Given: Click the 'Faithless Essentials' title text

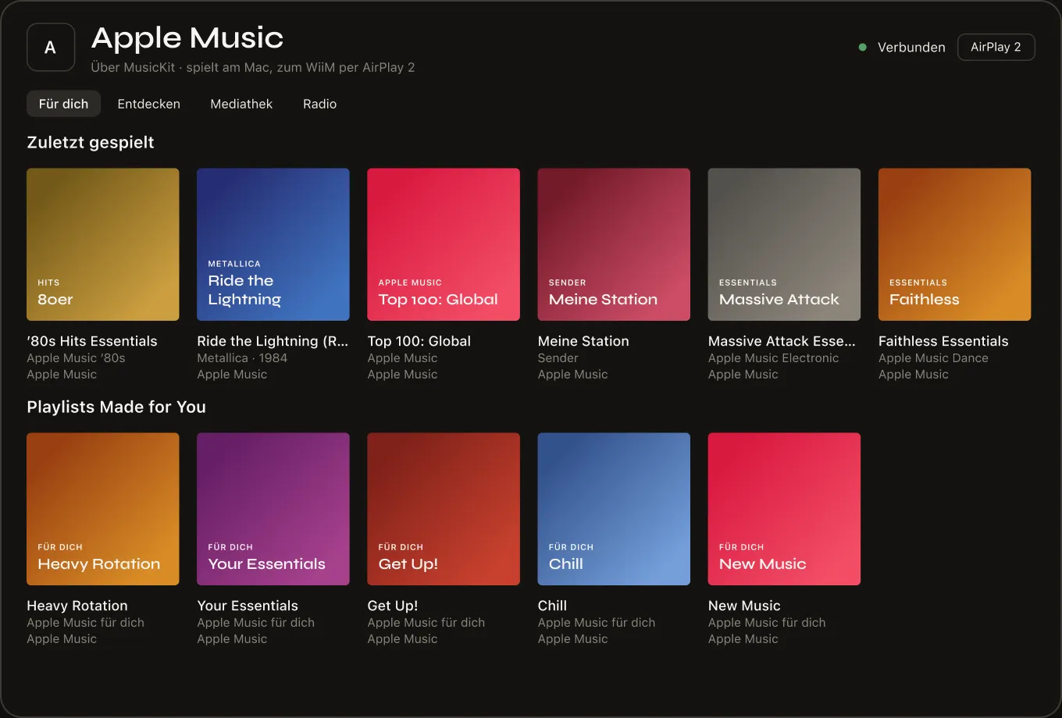Looking at the screenshot, I should point(943,341).
